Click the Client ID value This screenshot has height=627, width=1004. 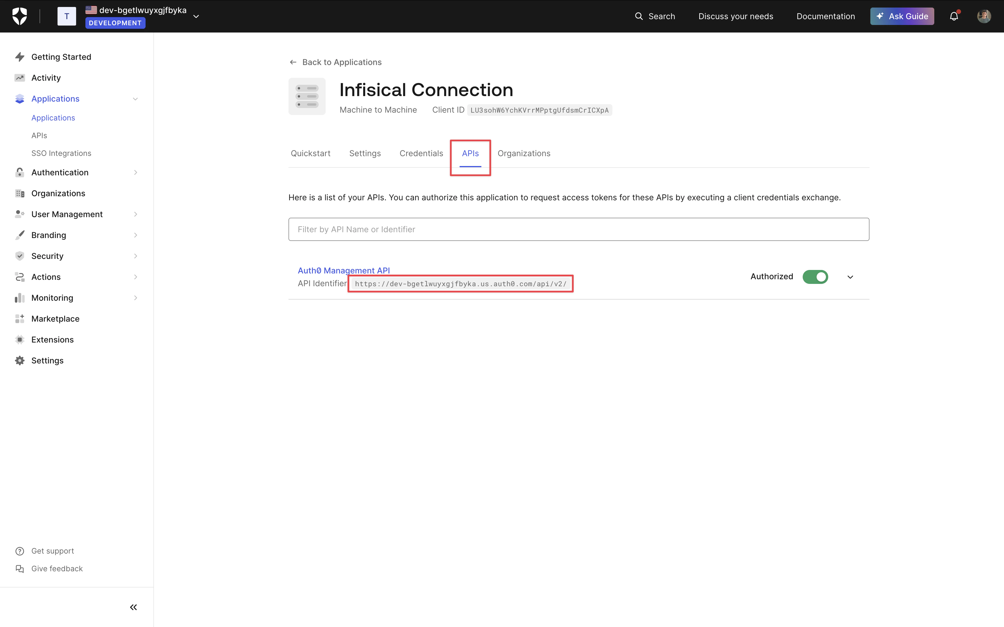(539, 110)
